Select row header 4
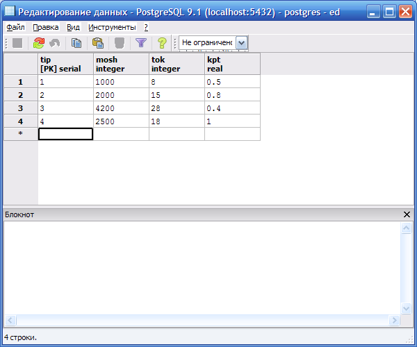Image resolution: width=417 pixels, height=347 pixels. coord(21,121)
